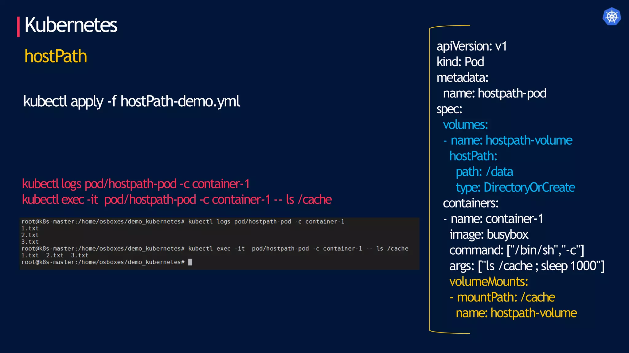Click the red vertical bar beside title

pos(18,27)
